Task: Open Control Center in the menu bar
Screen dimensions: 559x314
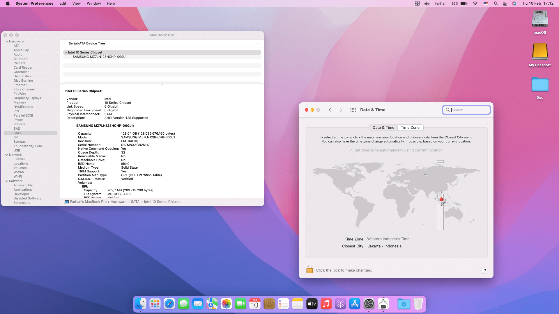Action: [505, 3]
